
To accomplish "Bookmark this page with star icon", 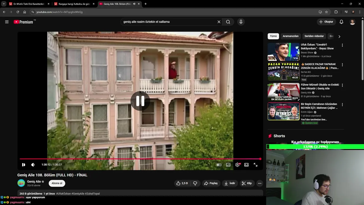I will pyautogui.click(x=326, y=12).
